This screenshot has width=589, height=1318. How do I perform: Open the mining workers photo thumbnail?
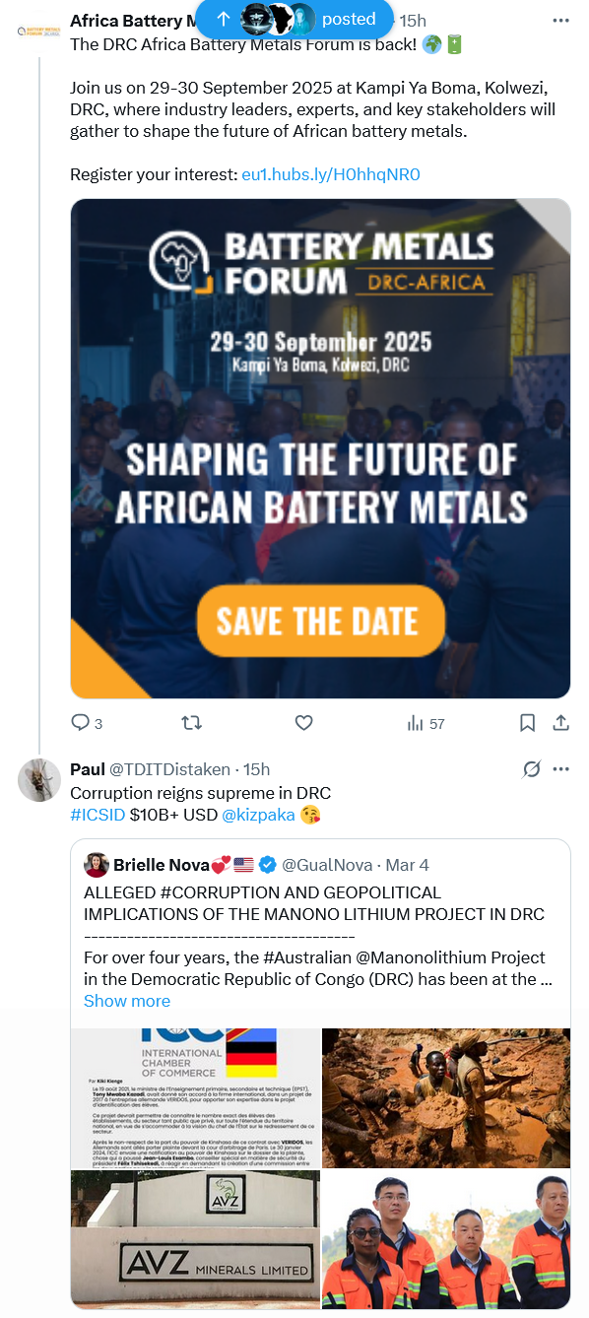point(446,1097)
